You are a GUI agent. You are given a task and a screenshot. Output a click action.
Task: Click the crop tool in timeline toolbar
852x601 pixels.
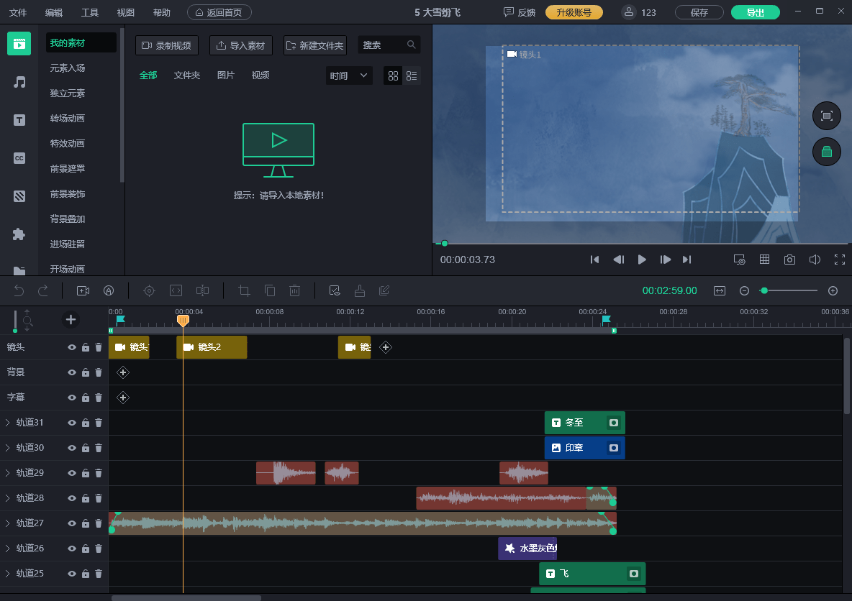click(x=244, y=290)
